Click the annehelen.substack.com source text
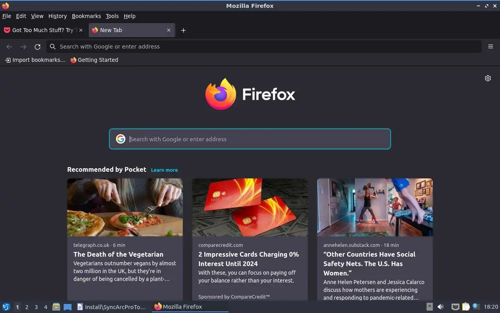 tap(352, 245)
